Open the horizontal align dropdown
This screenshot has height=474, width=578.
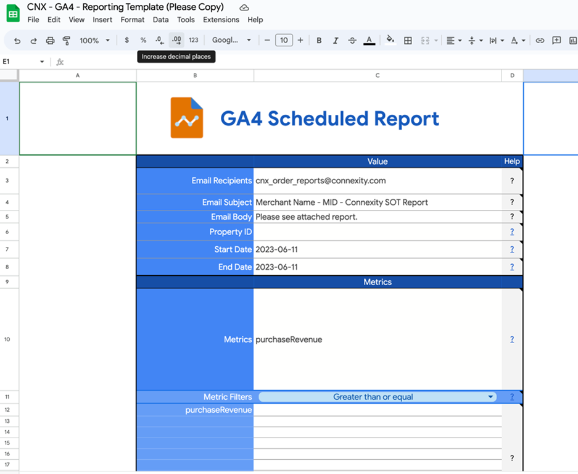click(454, 41)
